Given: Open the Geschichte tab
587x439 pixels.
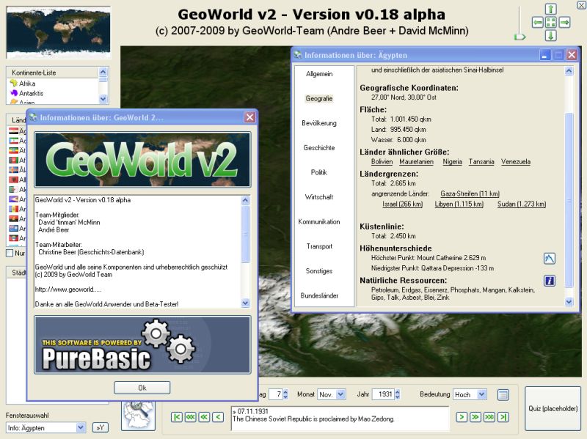Looking at the screenshot, I should pyautogui.click(x=319, y=148).
